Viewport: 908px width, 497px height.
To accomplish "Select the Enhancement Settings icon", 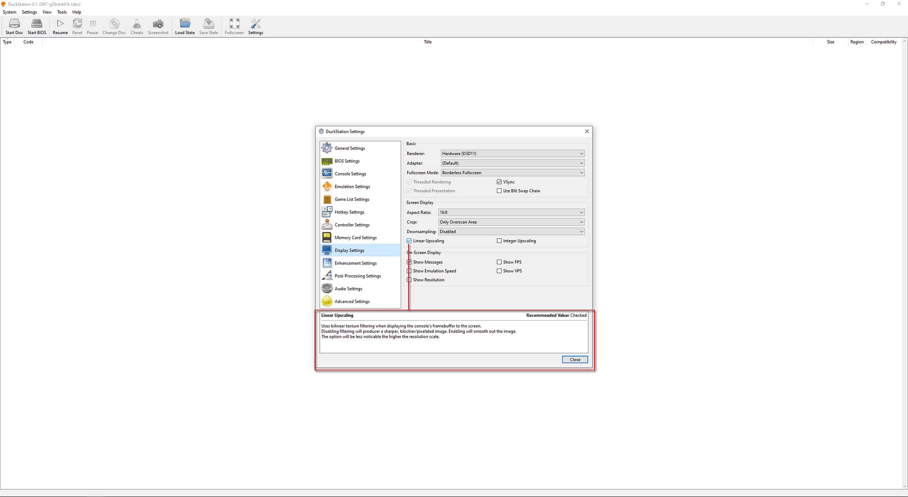I will pyautogui.click(x=327, y=263).
